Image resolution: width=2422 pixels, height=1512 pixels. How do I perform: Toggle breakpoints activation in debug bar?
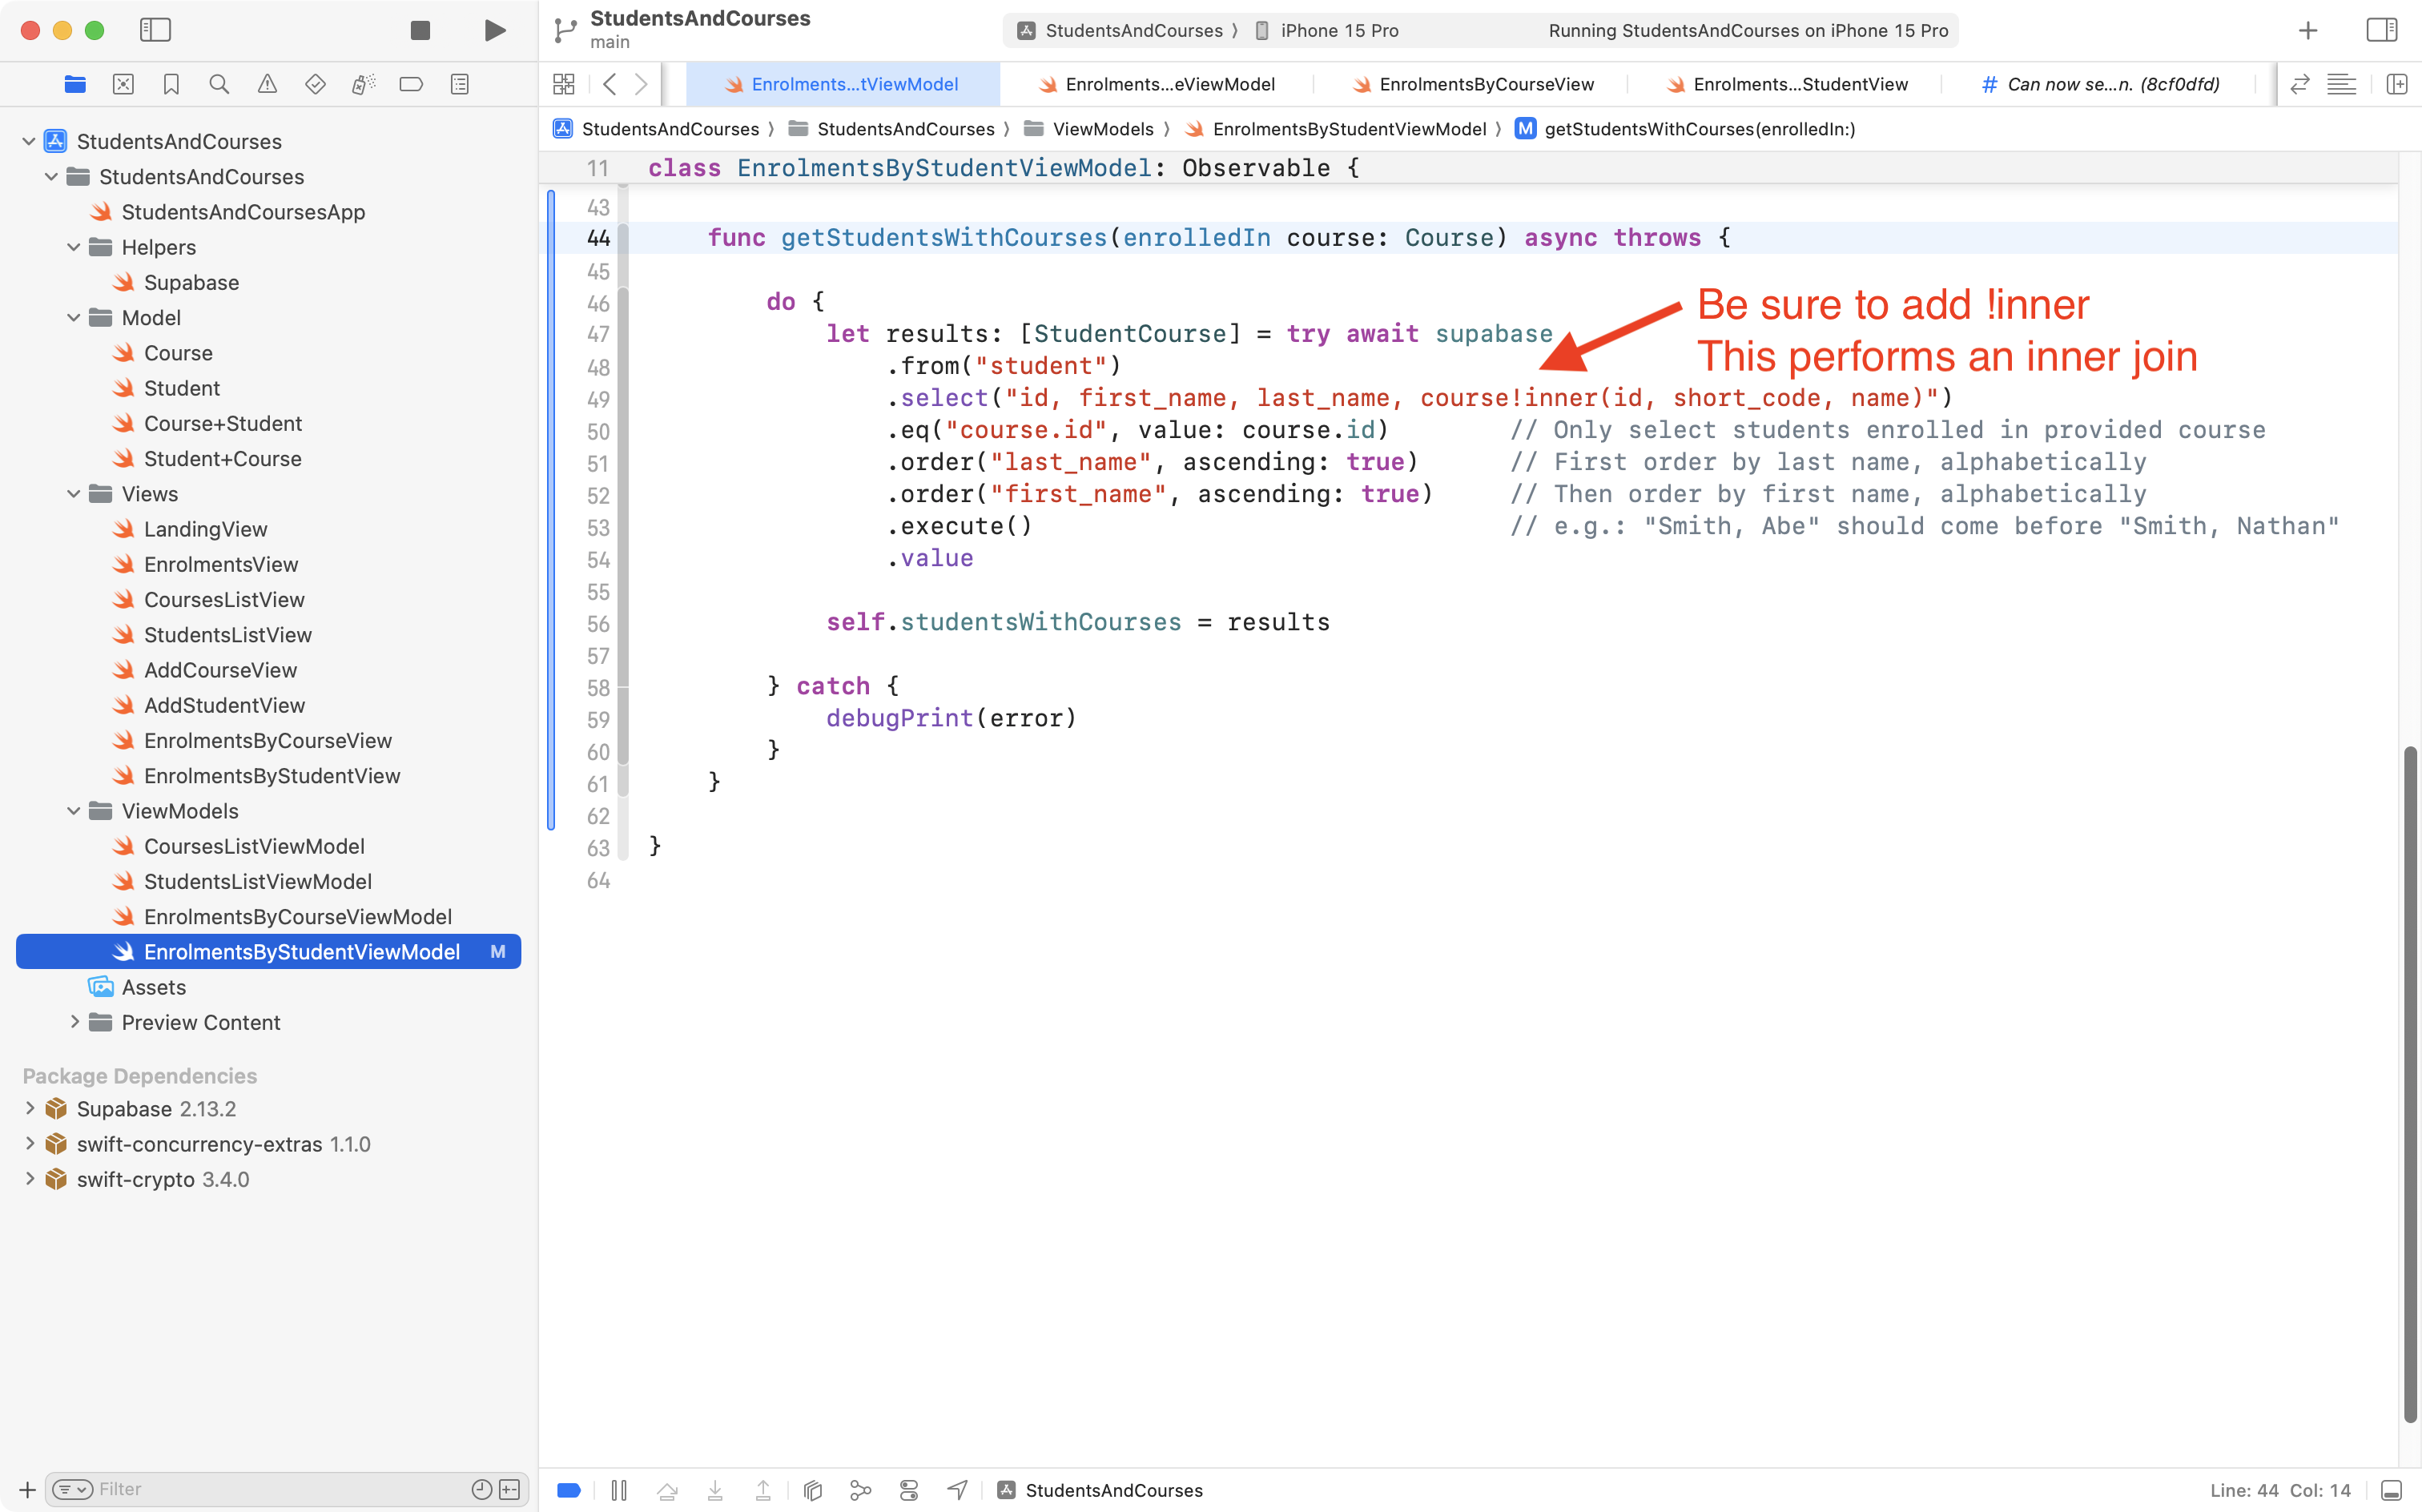point(569,1490)
